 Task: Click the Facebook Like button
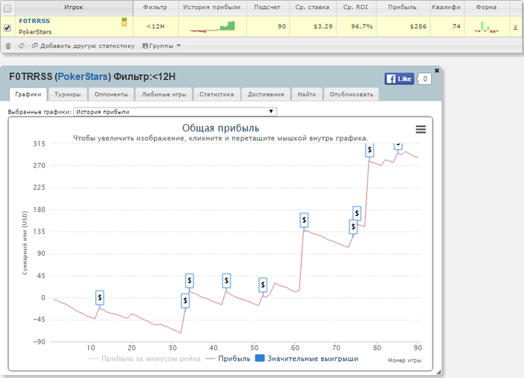coord(399,78)
